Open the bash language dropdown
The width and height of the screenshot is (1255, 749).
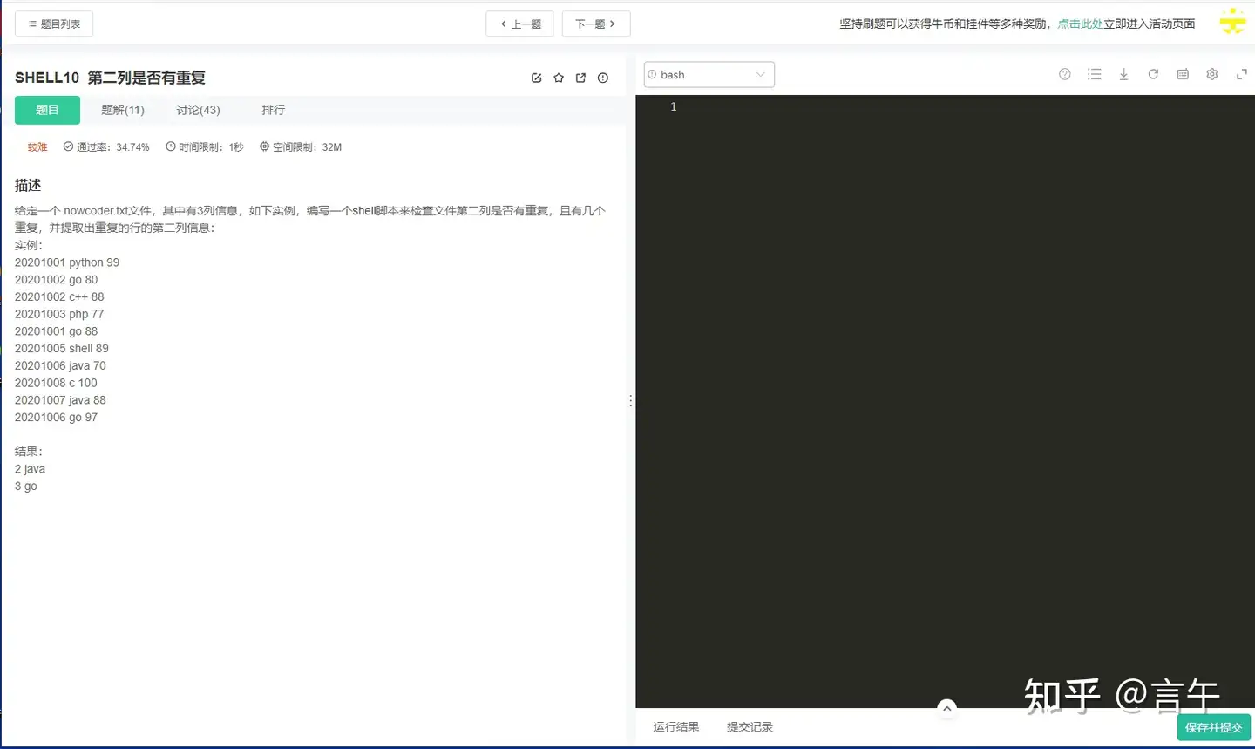709,75
